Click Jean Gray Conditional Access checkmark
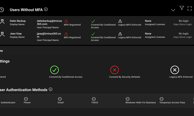 tap(93, 34)
